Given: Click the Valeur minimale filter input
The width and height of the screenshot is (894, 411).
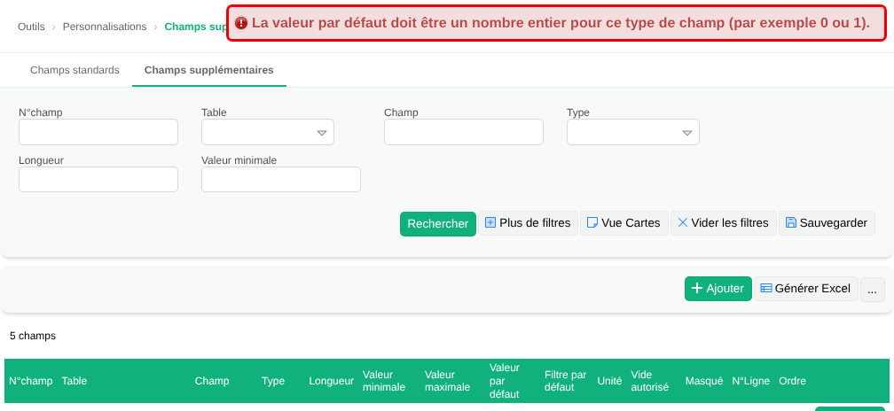Looking at the screenshot, I should pyautogui.click(x=281, y=179).
